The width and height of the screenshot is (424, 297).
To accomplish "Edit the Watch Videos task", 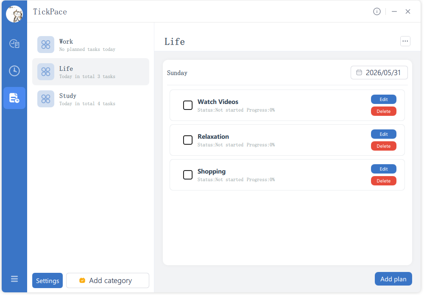I will (383, 99).
